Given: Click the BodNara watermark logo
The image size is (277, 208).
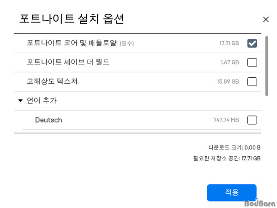Looking at the screenshot, I should tap(259, 203).
